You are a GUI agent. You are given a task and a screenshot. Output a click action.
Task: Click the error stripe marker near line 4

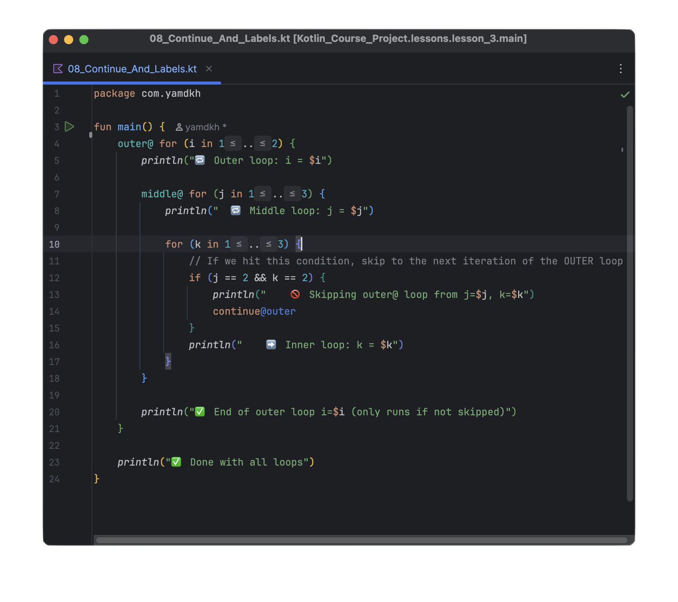tap(622, 150)
